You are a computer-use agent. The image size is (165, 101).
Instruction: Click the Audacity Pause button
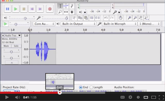tap(8, 9)
